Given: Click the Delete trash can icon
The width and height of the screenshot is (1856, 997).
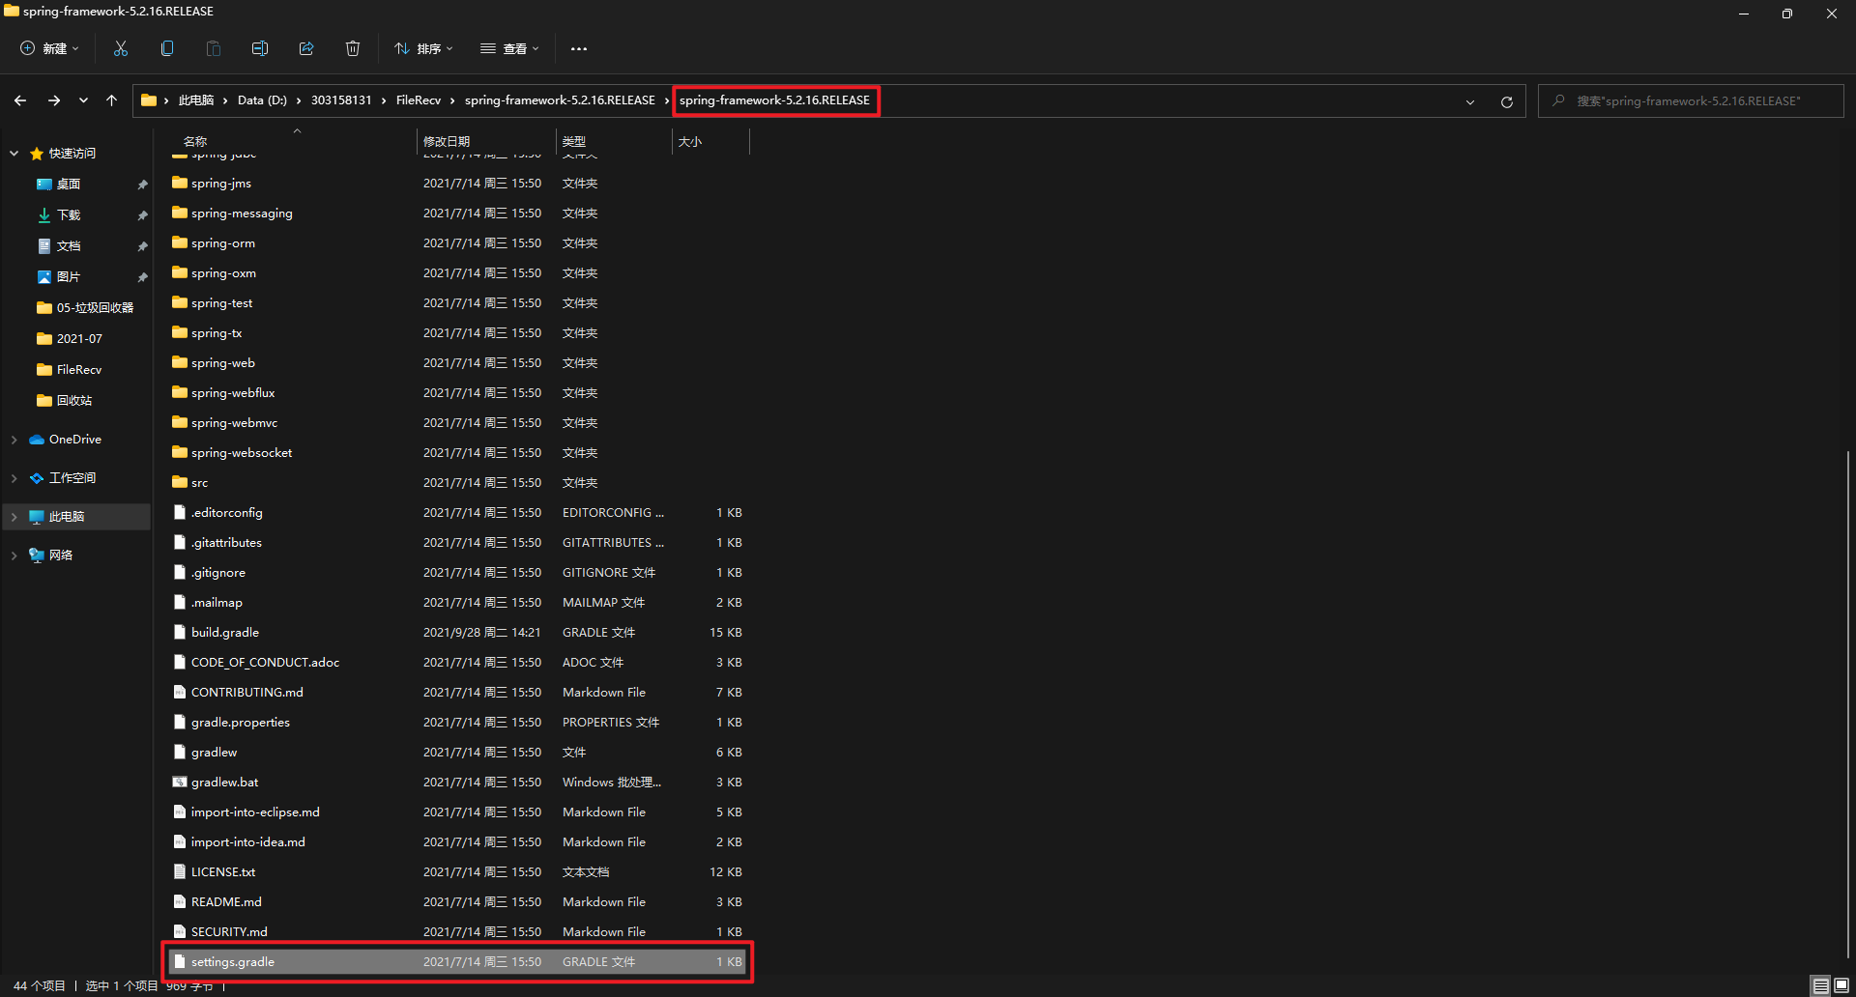Looking at the screenshot, I should point(353,48).
